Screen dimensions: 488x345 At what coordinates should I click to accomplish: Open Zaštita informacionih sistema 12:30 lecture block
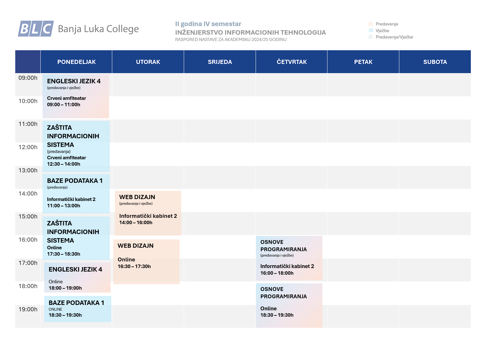76,146
